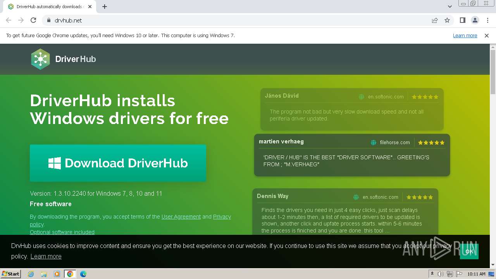
Task: Click the page scrollbar up arrow
Action: coord(493,47)
